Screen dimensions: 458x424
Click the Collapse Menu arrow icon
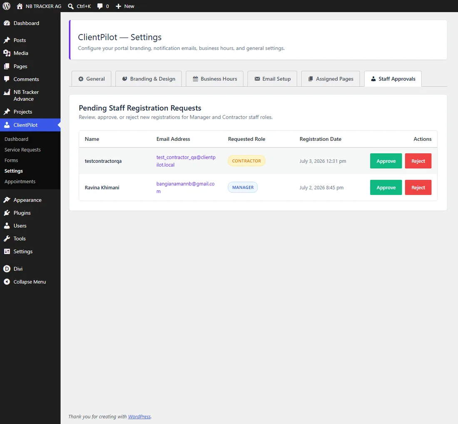pos(7,282)
